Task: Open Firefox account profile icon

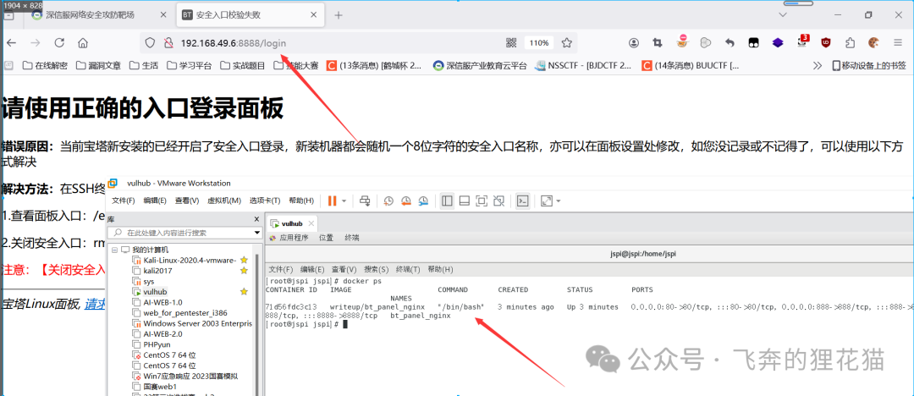Action: (634, 42)
